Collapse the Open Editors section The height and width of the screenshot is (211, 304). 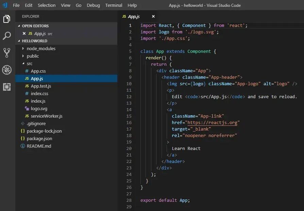[19, 26]
